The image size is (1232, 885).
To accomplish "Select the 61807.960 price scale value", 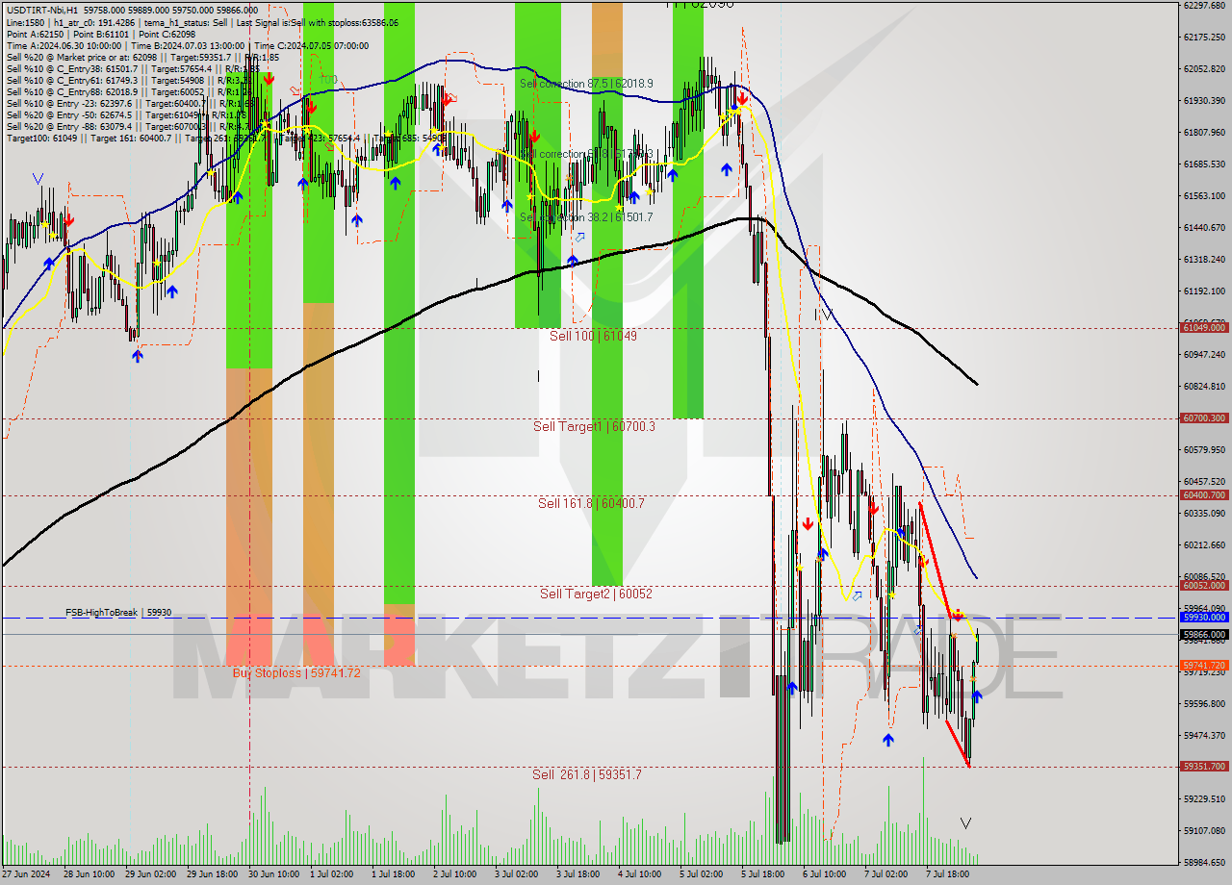I will pyautogui.click(x=1203, y=132).
